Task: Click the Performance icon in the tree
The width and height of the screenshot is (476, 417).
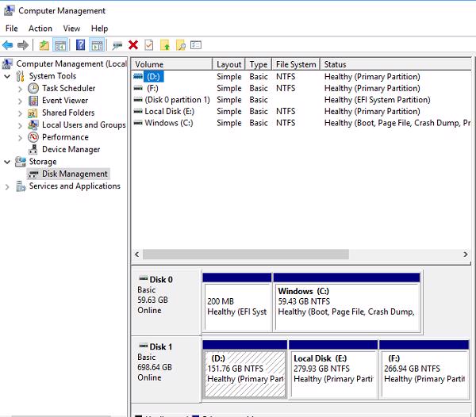Action: [33, 137]
